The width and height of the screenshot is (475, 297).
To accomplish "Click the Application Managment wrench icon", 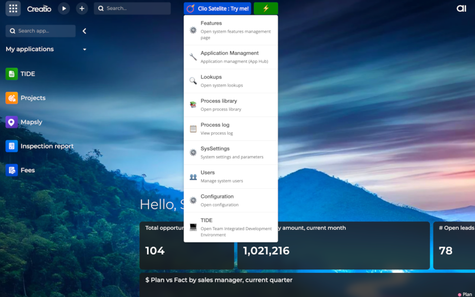I will [x=193, y=57].
